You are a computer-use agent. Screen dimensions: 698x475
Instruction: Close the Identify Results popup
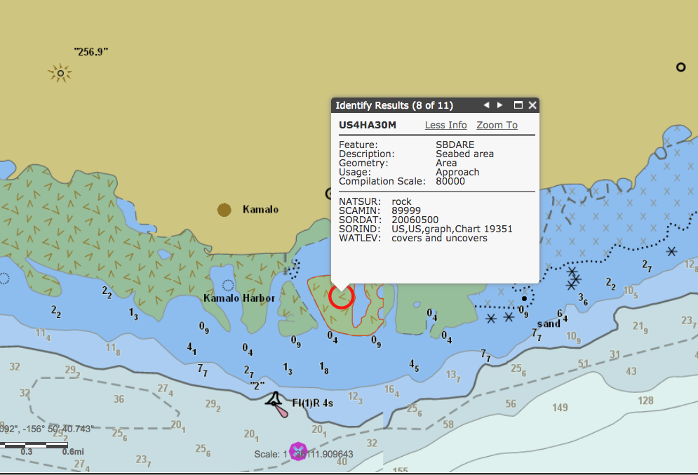[532, 105]
